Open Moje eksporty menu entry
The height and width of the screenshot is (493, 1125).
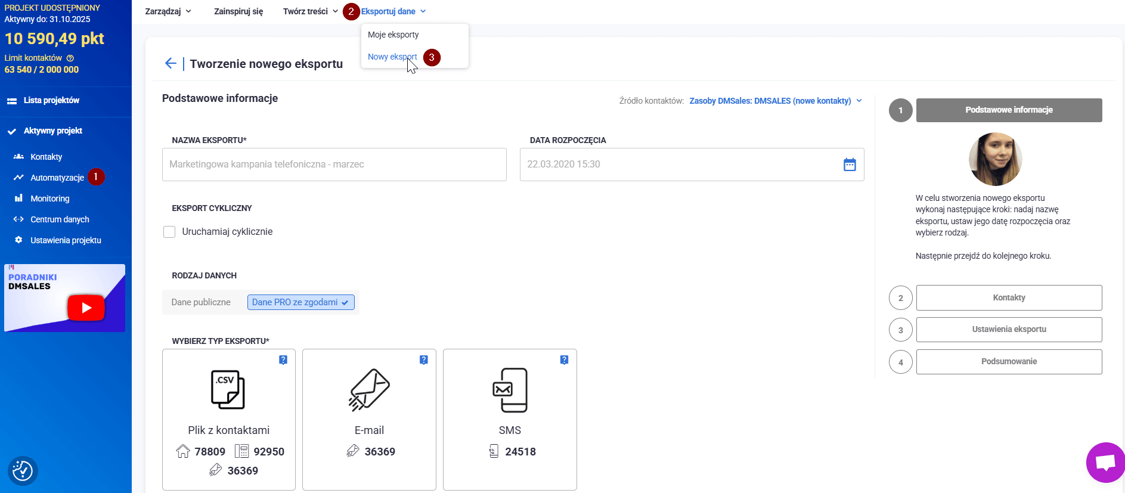pos(393,35)
